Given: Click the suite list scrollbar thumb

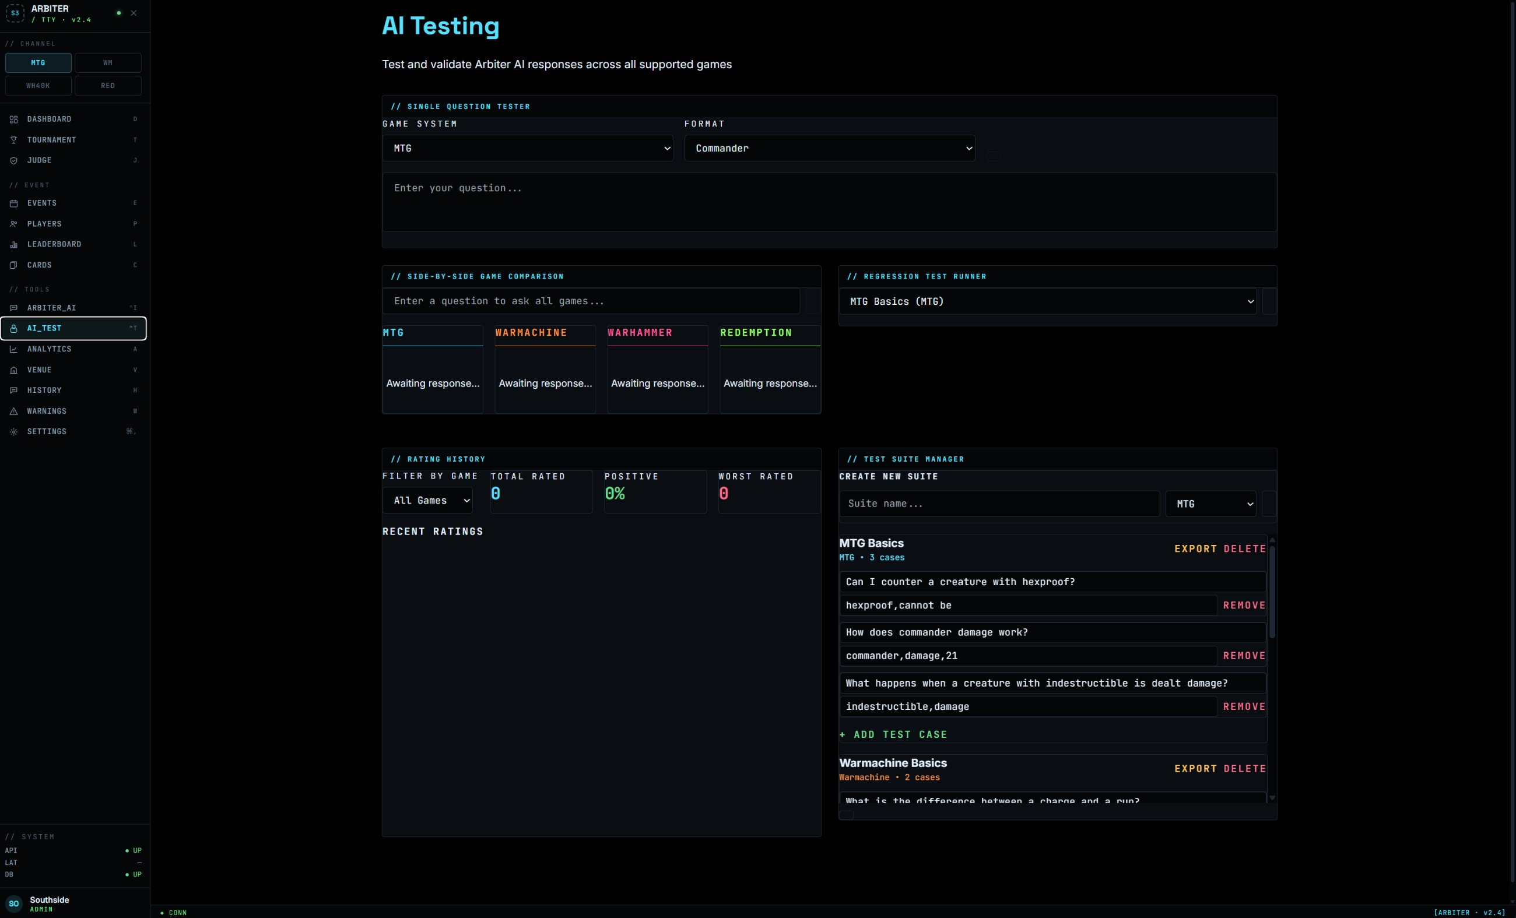Looking at the screenshot, I should 1272,592.
